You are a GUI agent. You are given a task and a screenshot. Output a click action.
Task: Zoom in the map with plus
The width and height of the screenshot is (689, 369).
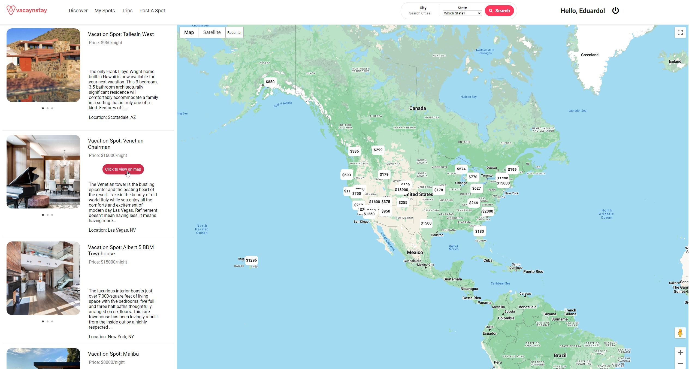point(680,352)
